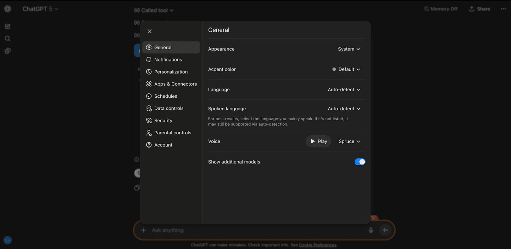511x249 pixels.
Task: Click the search chats icon
Action: tap(8, 38)
